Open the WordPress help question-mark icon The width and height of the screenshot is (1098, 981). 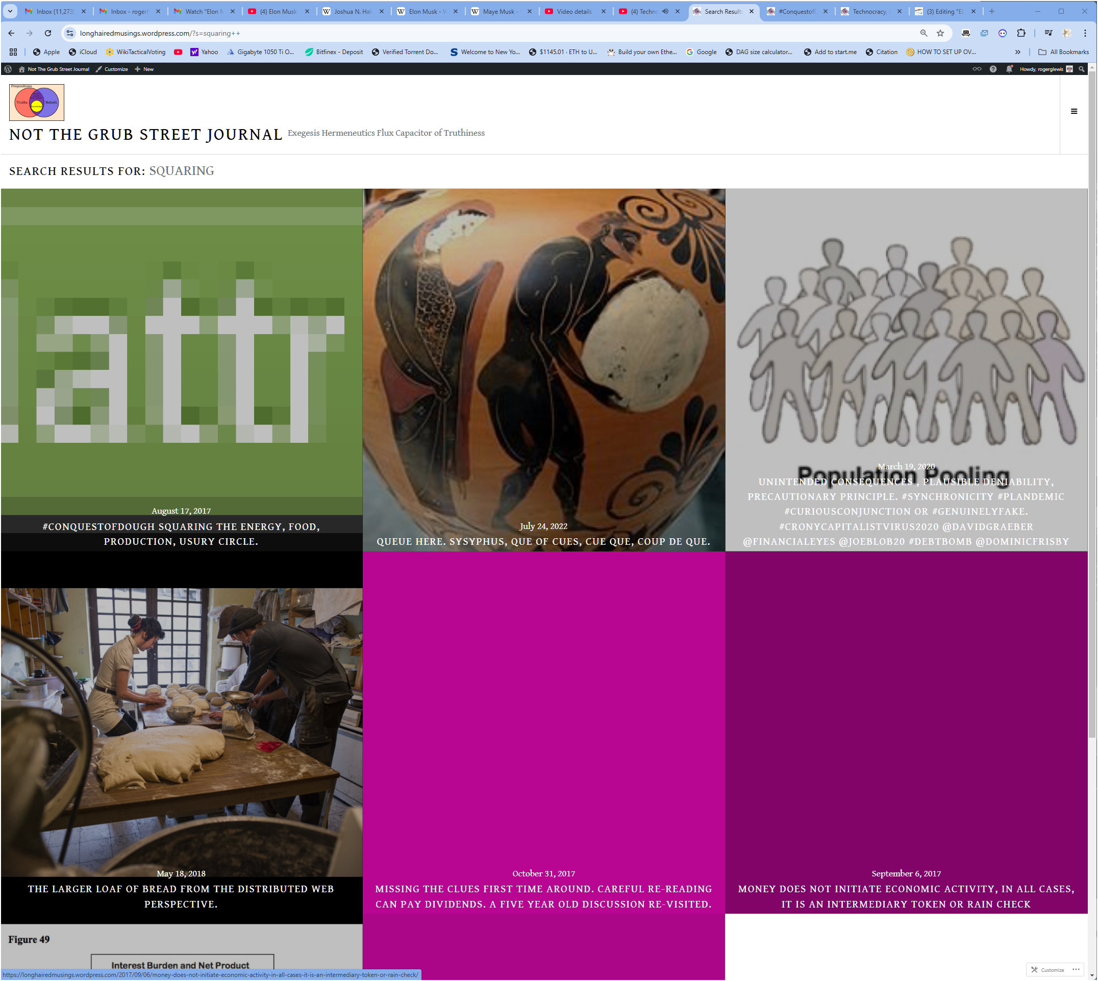tap(993, 69)
